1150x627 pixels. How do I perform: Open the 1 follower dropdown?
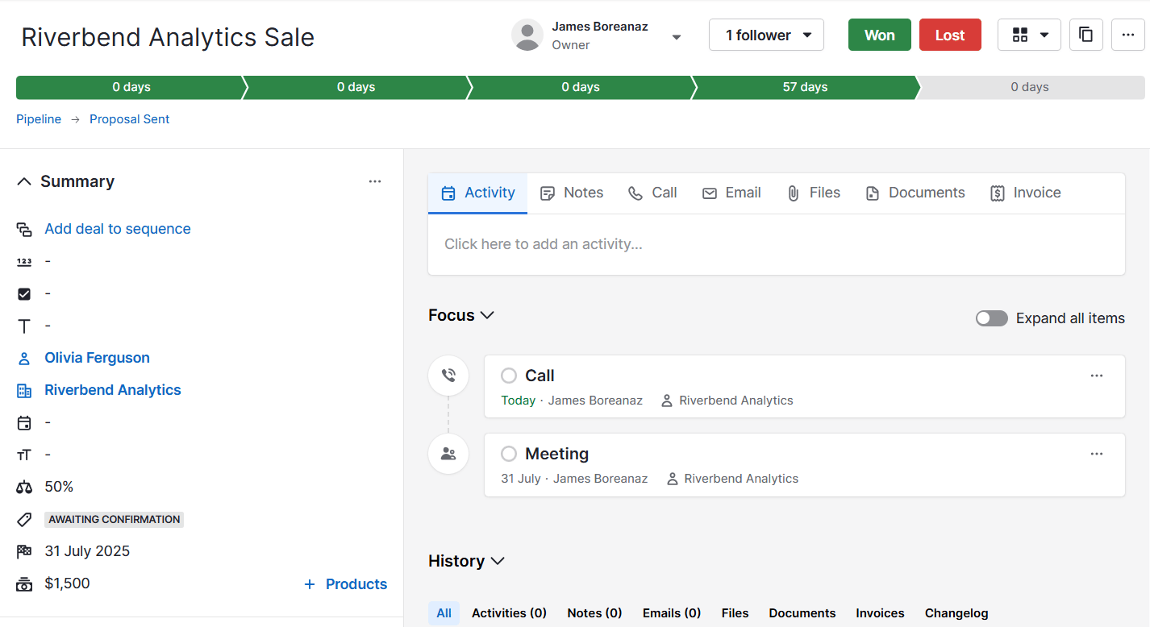pyautogui.click(x=766, y=35)
